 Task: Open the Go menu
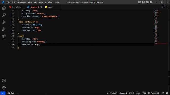[36, 2]
